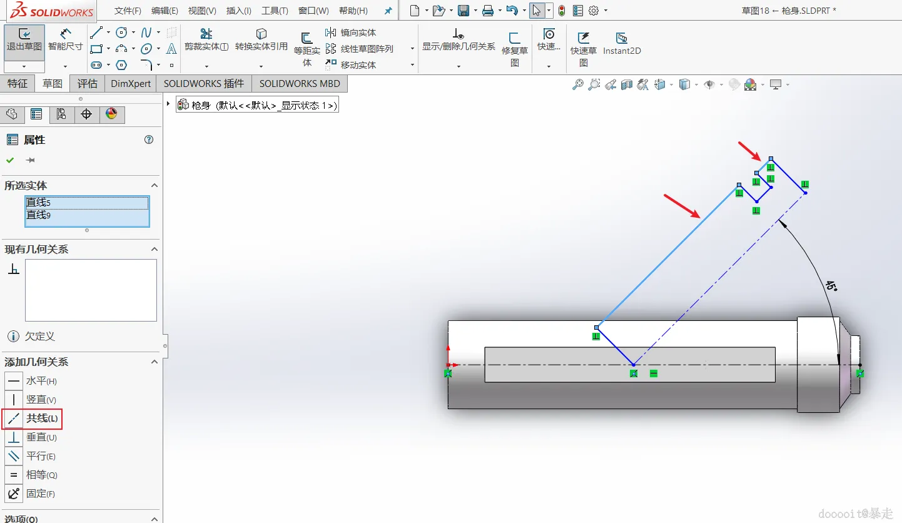Click Linear Sketch Pattern (线性草图阵列)

point(360,49)
